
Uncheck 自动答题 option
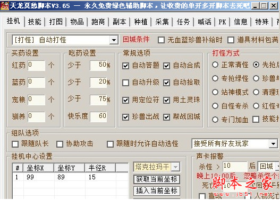[126, 66]
